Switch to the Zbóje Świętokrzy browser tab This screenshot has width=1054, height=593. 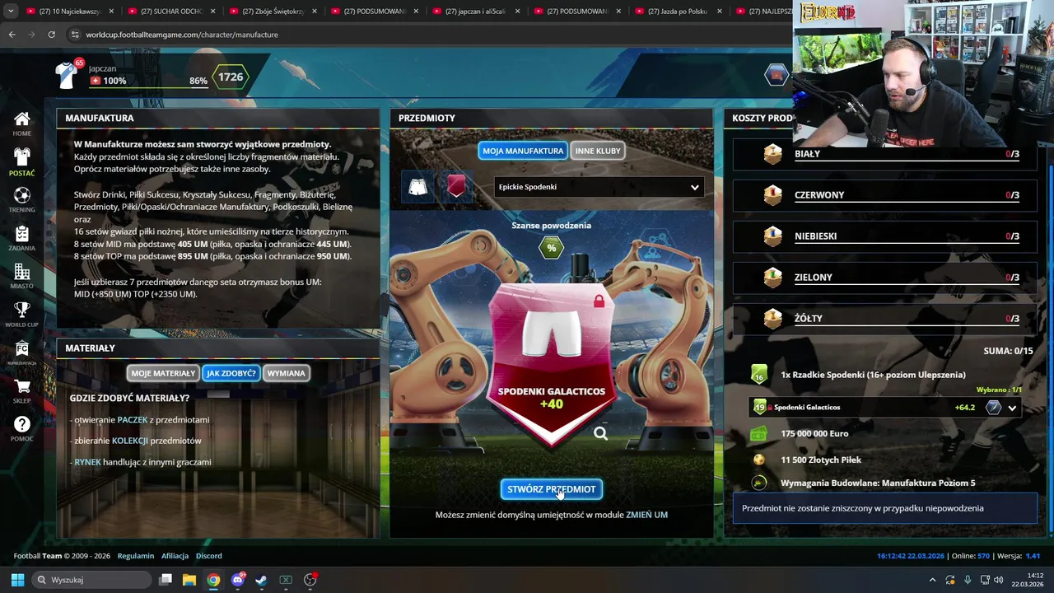[x=273, y=12]
